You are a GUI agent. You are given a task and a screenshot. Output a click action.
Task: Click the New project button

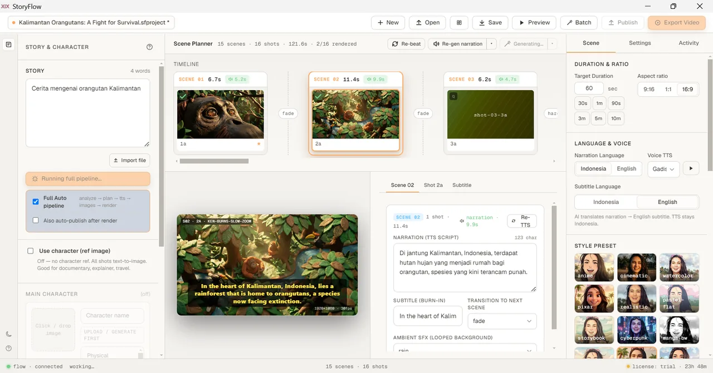[x=388, y=23]
